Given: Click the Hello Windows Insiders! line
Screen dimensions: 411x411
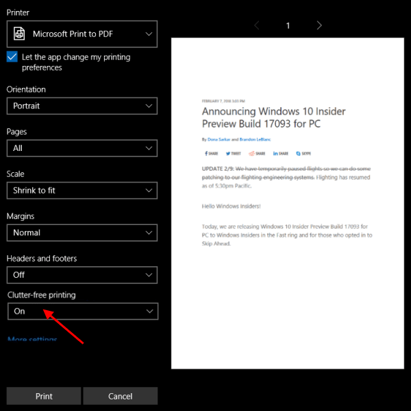Looking at the screenshot, I should tap(232, 206).
